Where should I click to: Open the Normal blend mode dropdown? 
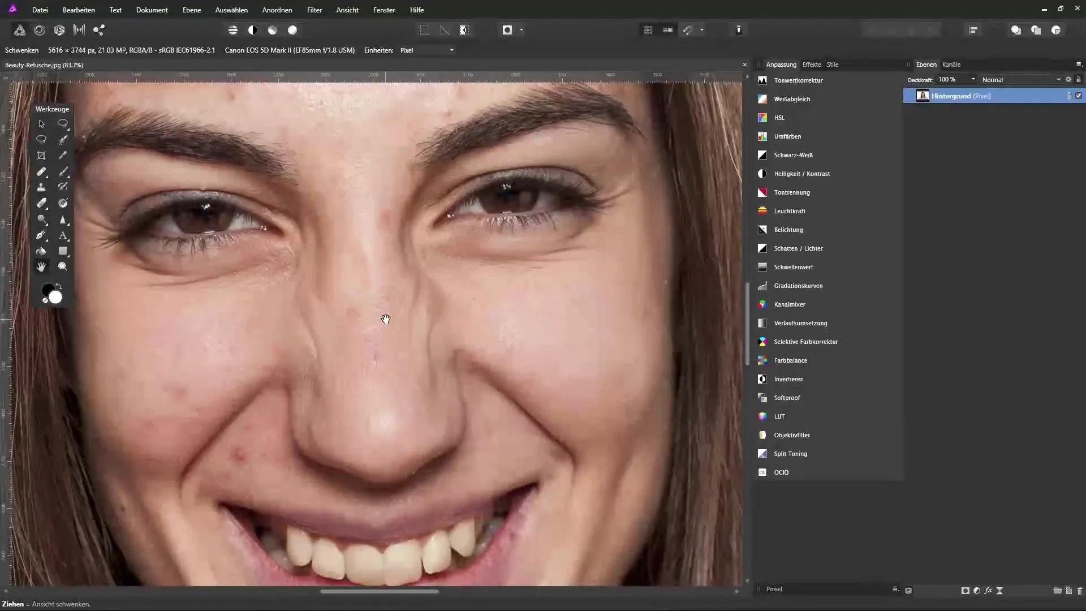(x=1021, y=80)
